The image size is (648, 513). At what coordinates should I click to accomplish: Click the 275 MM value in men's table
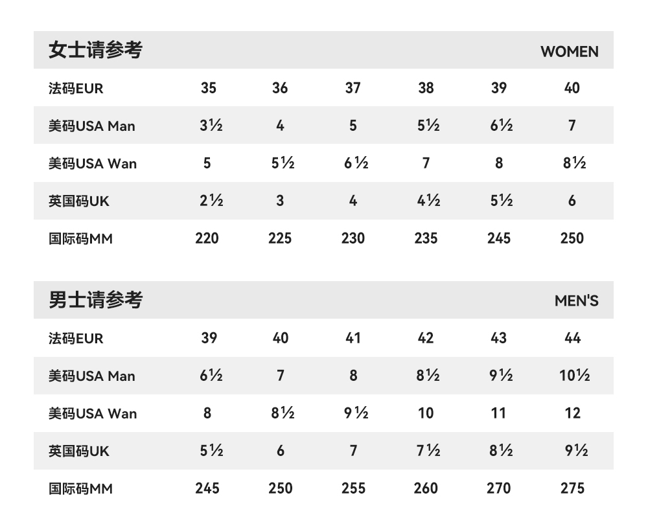tap(572, 488)
